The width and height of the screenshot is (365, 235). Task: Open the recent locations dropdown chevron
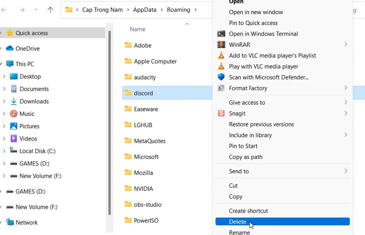click(36, 10)
